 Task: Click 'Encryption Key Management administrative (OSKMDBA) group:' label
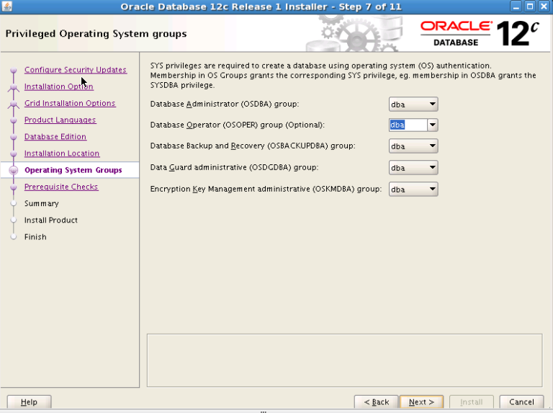point(266,189)
